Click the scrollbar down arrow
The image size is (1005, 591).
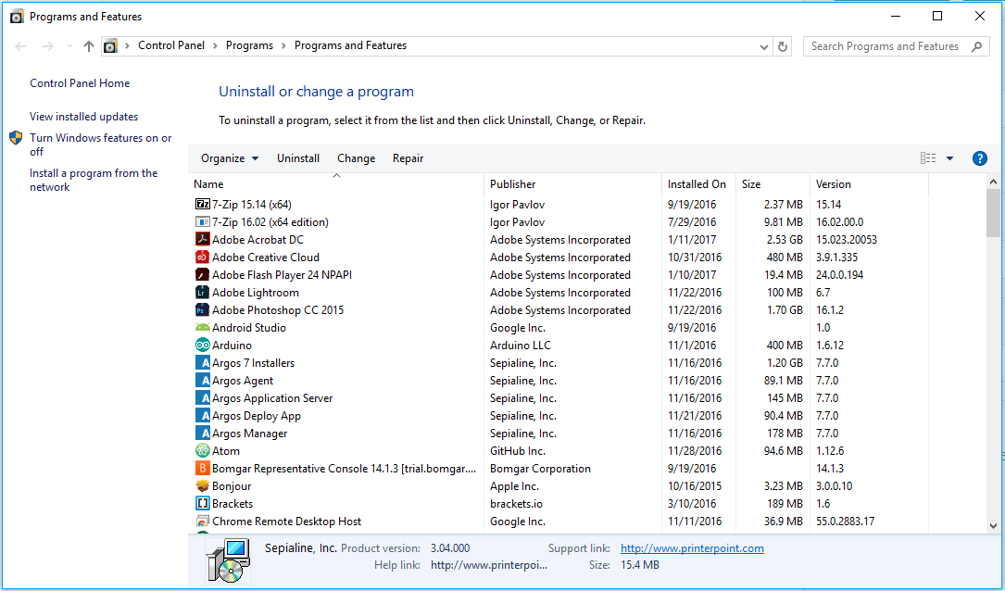993,525
